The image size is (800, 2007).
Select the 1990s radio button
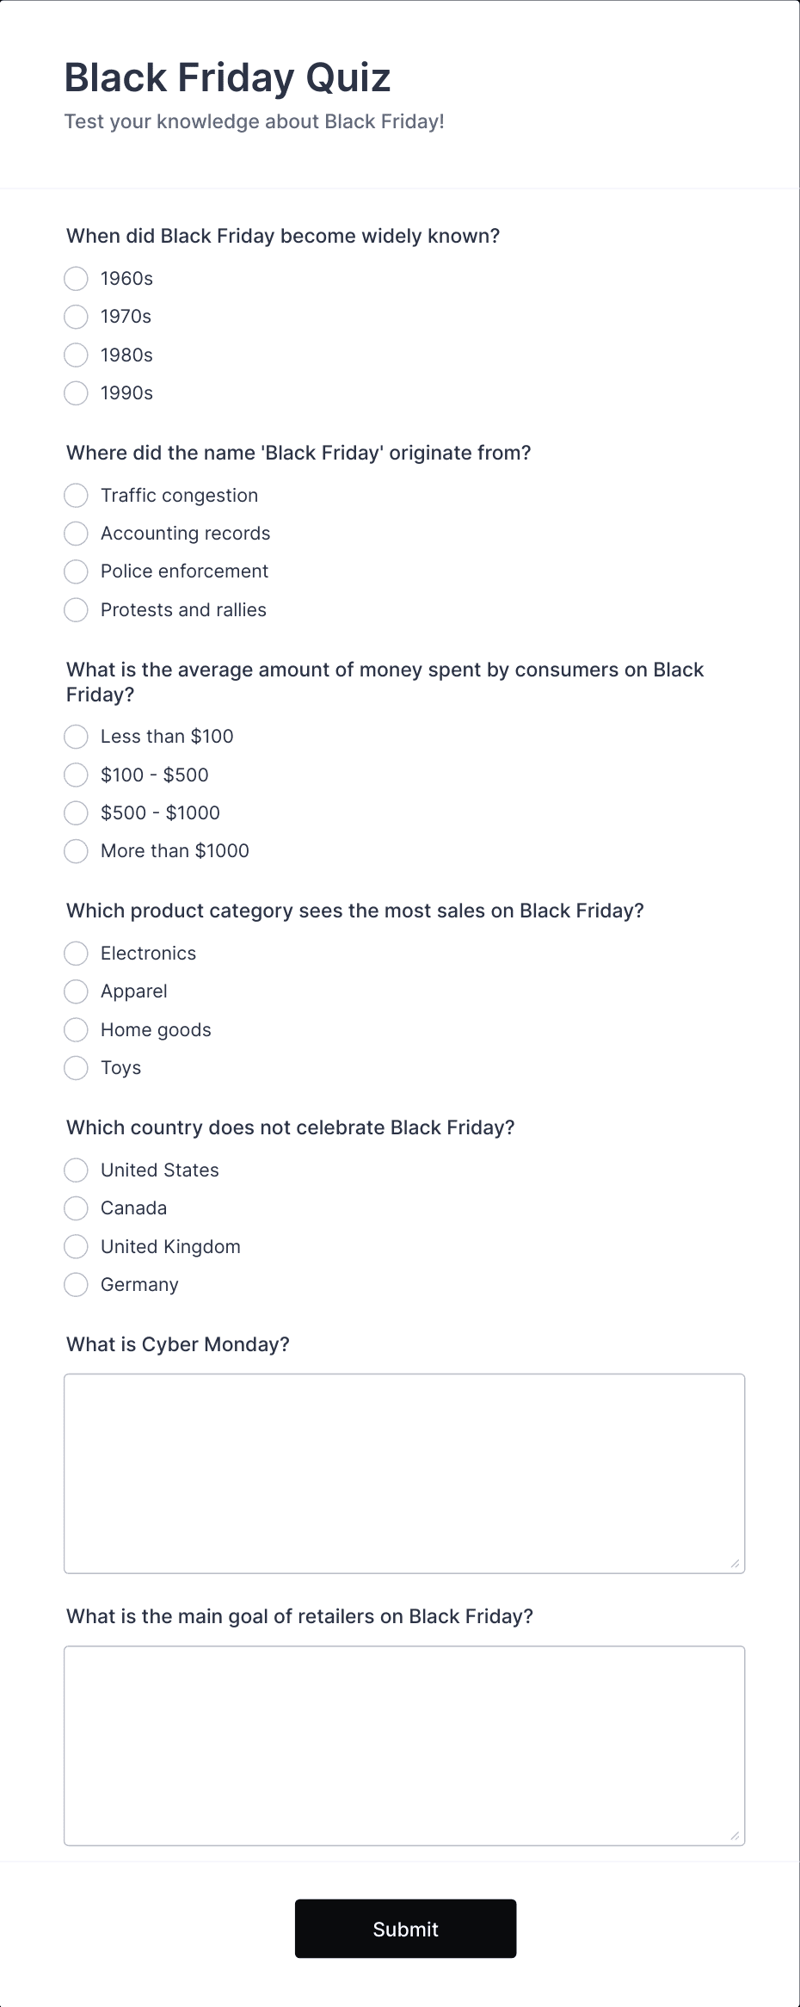[76, 393]
